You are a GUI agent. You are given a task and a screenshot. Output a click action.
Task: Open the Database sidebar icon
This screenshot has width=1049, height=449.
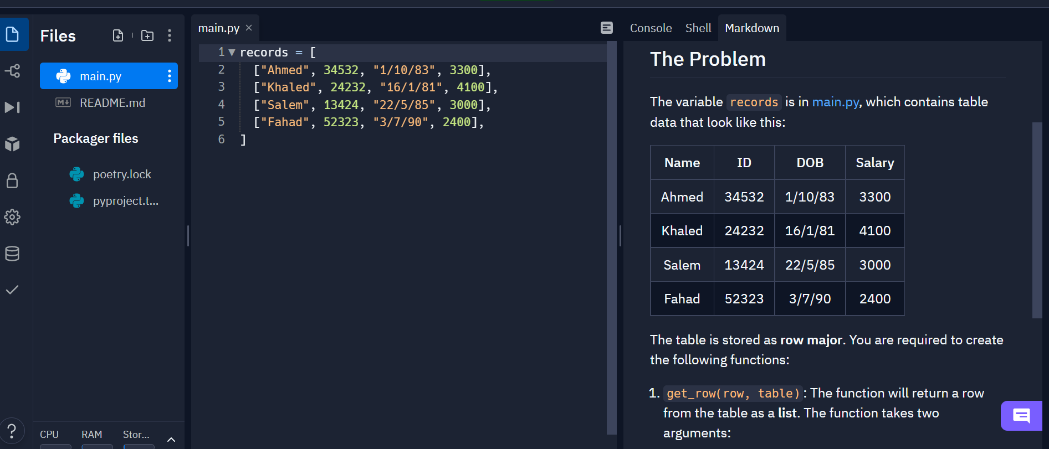(x=12, y=254)
